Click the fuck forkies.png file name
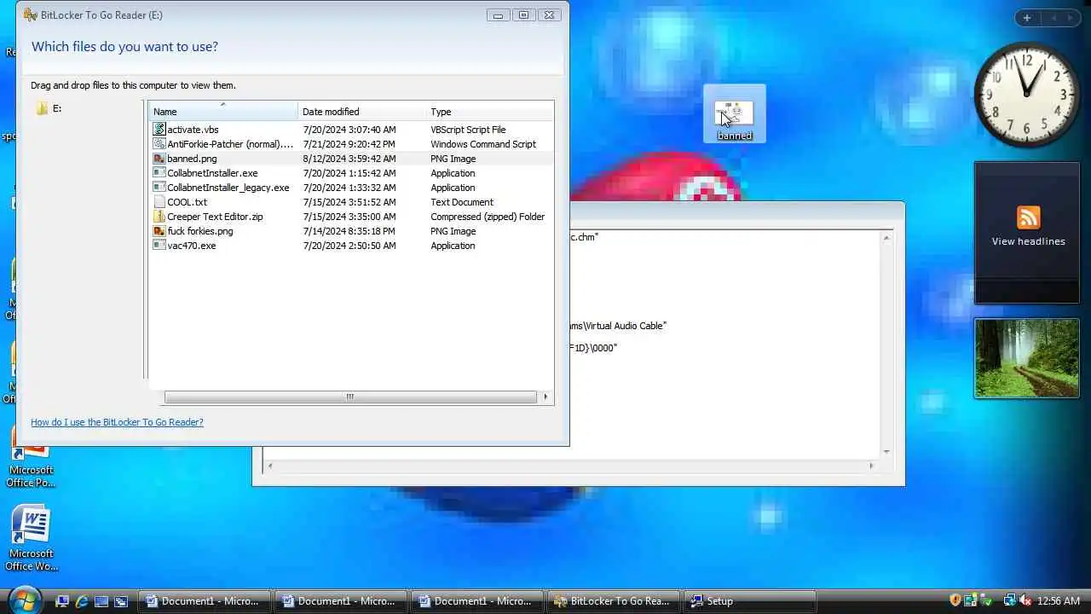 (199, 231)
